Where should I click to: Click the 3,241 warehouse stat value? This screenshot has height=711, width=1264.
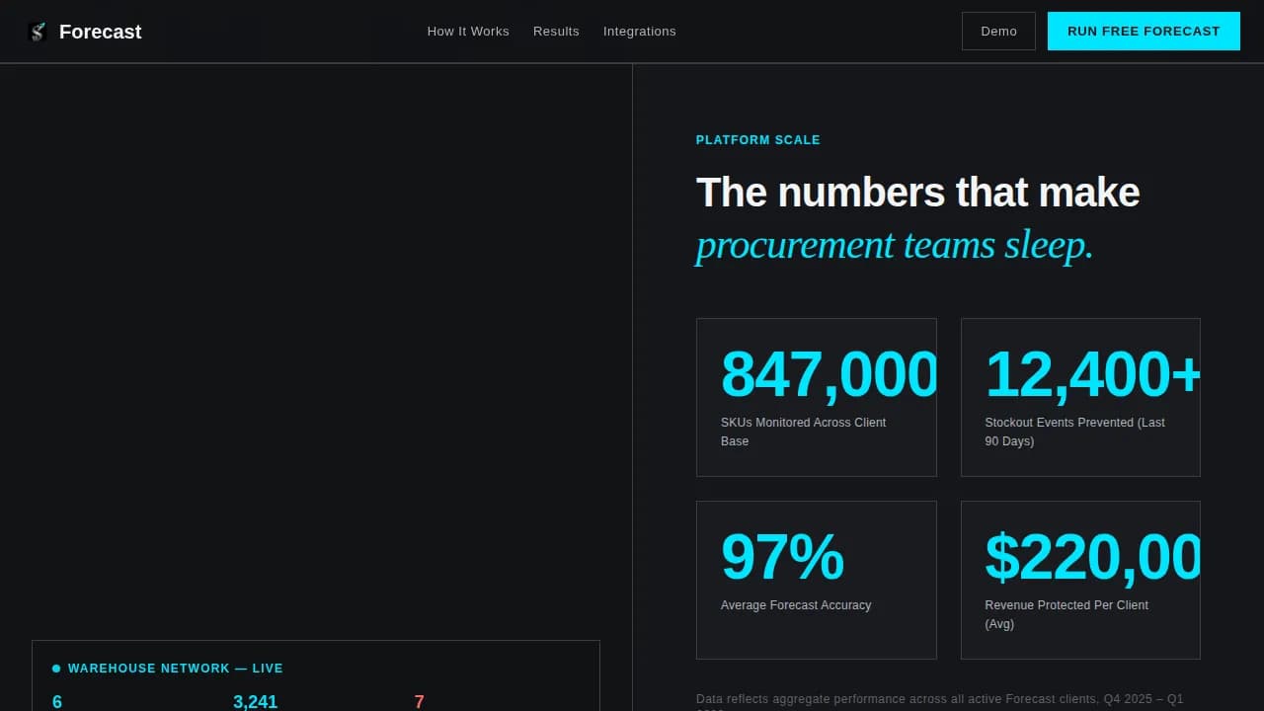[255, 702]
